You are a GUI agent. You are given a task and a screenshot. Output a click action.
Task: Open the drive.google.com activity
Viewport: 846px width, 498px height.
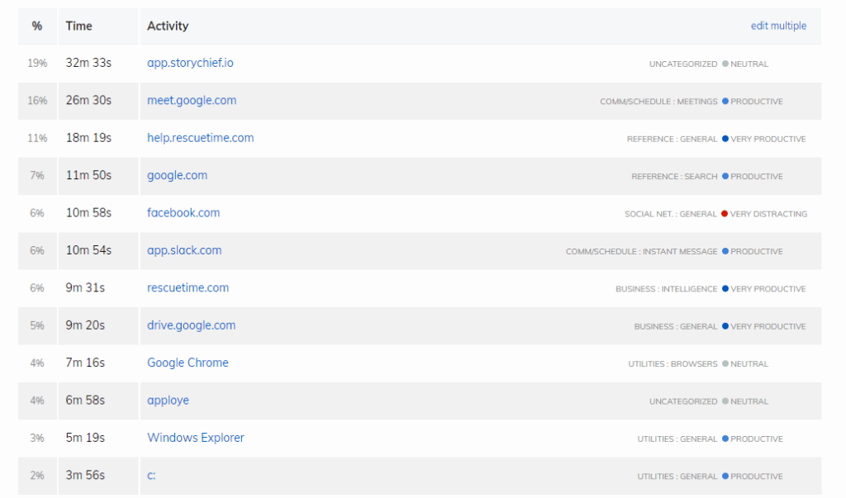click(191, 325)
